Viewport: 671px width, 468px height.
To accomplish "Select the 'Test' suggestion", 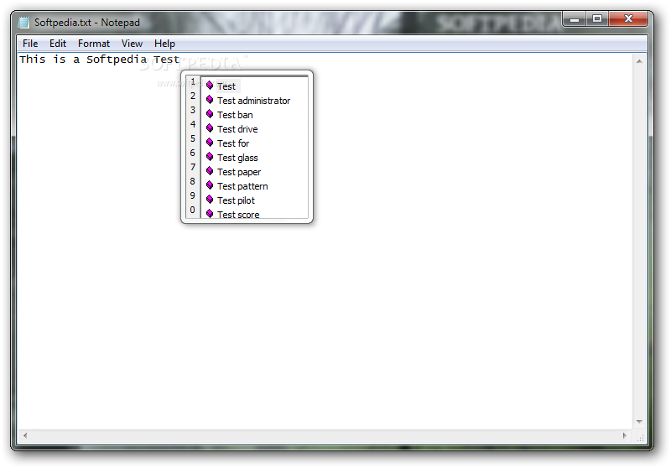I will 226,86.
